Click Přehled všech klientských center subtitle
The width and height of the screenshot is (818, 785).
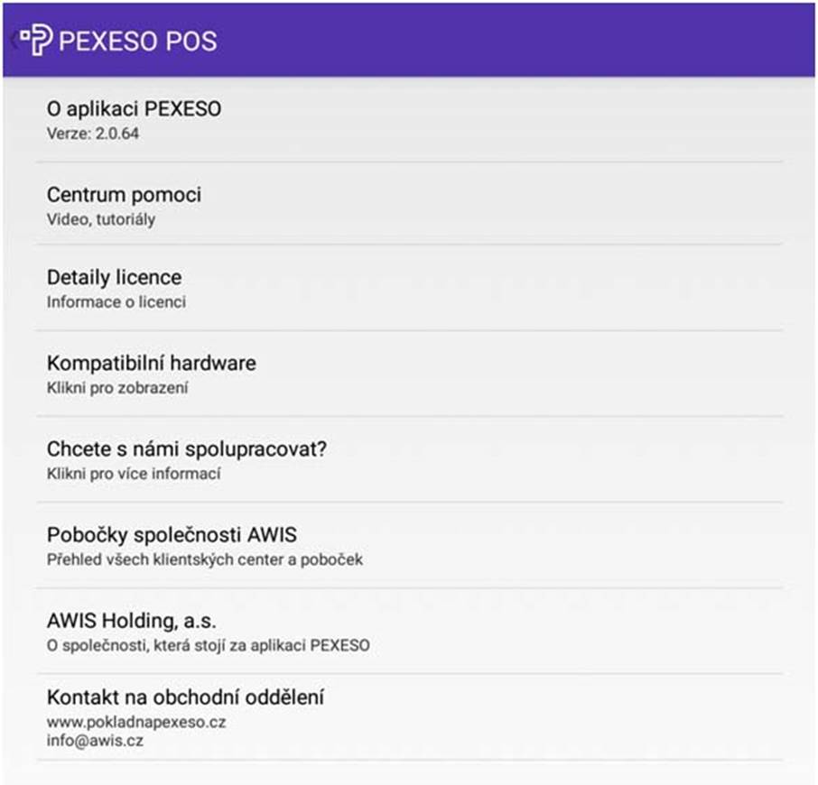[204, 559]
